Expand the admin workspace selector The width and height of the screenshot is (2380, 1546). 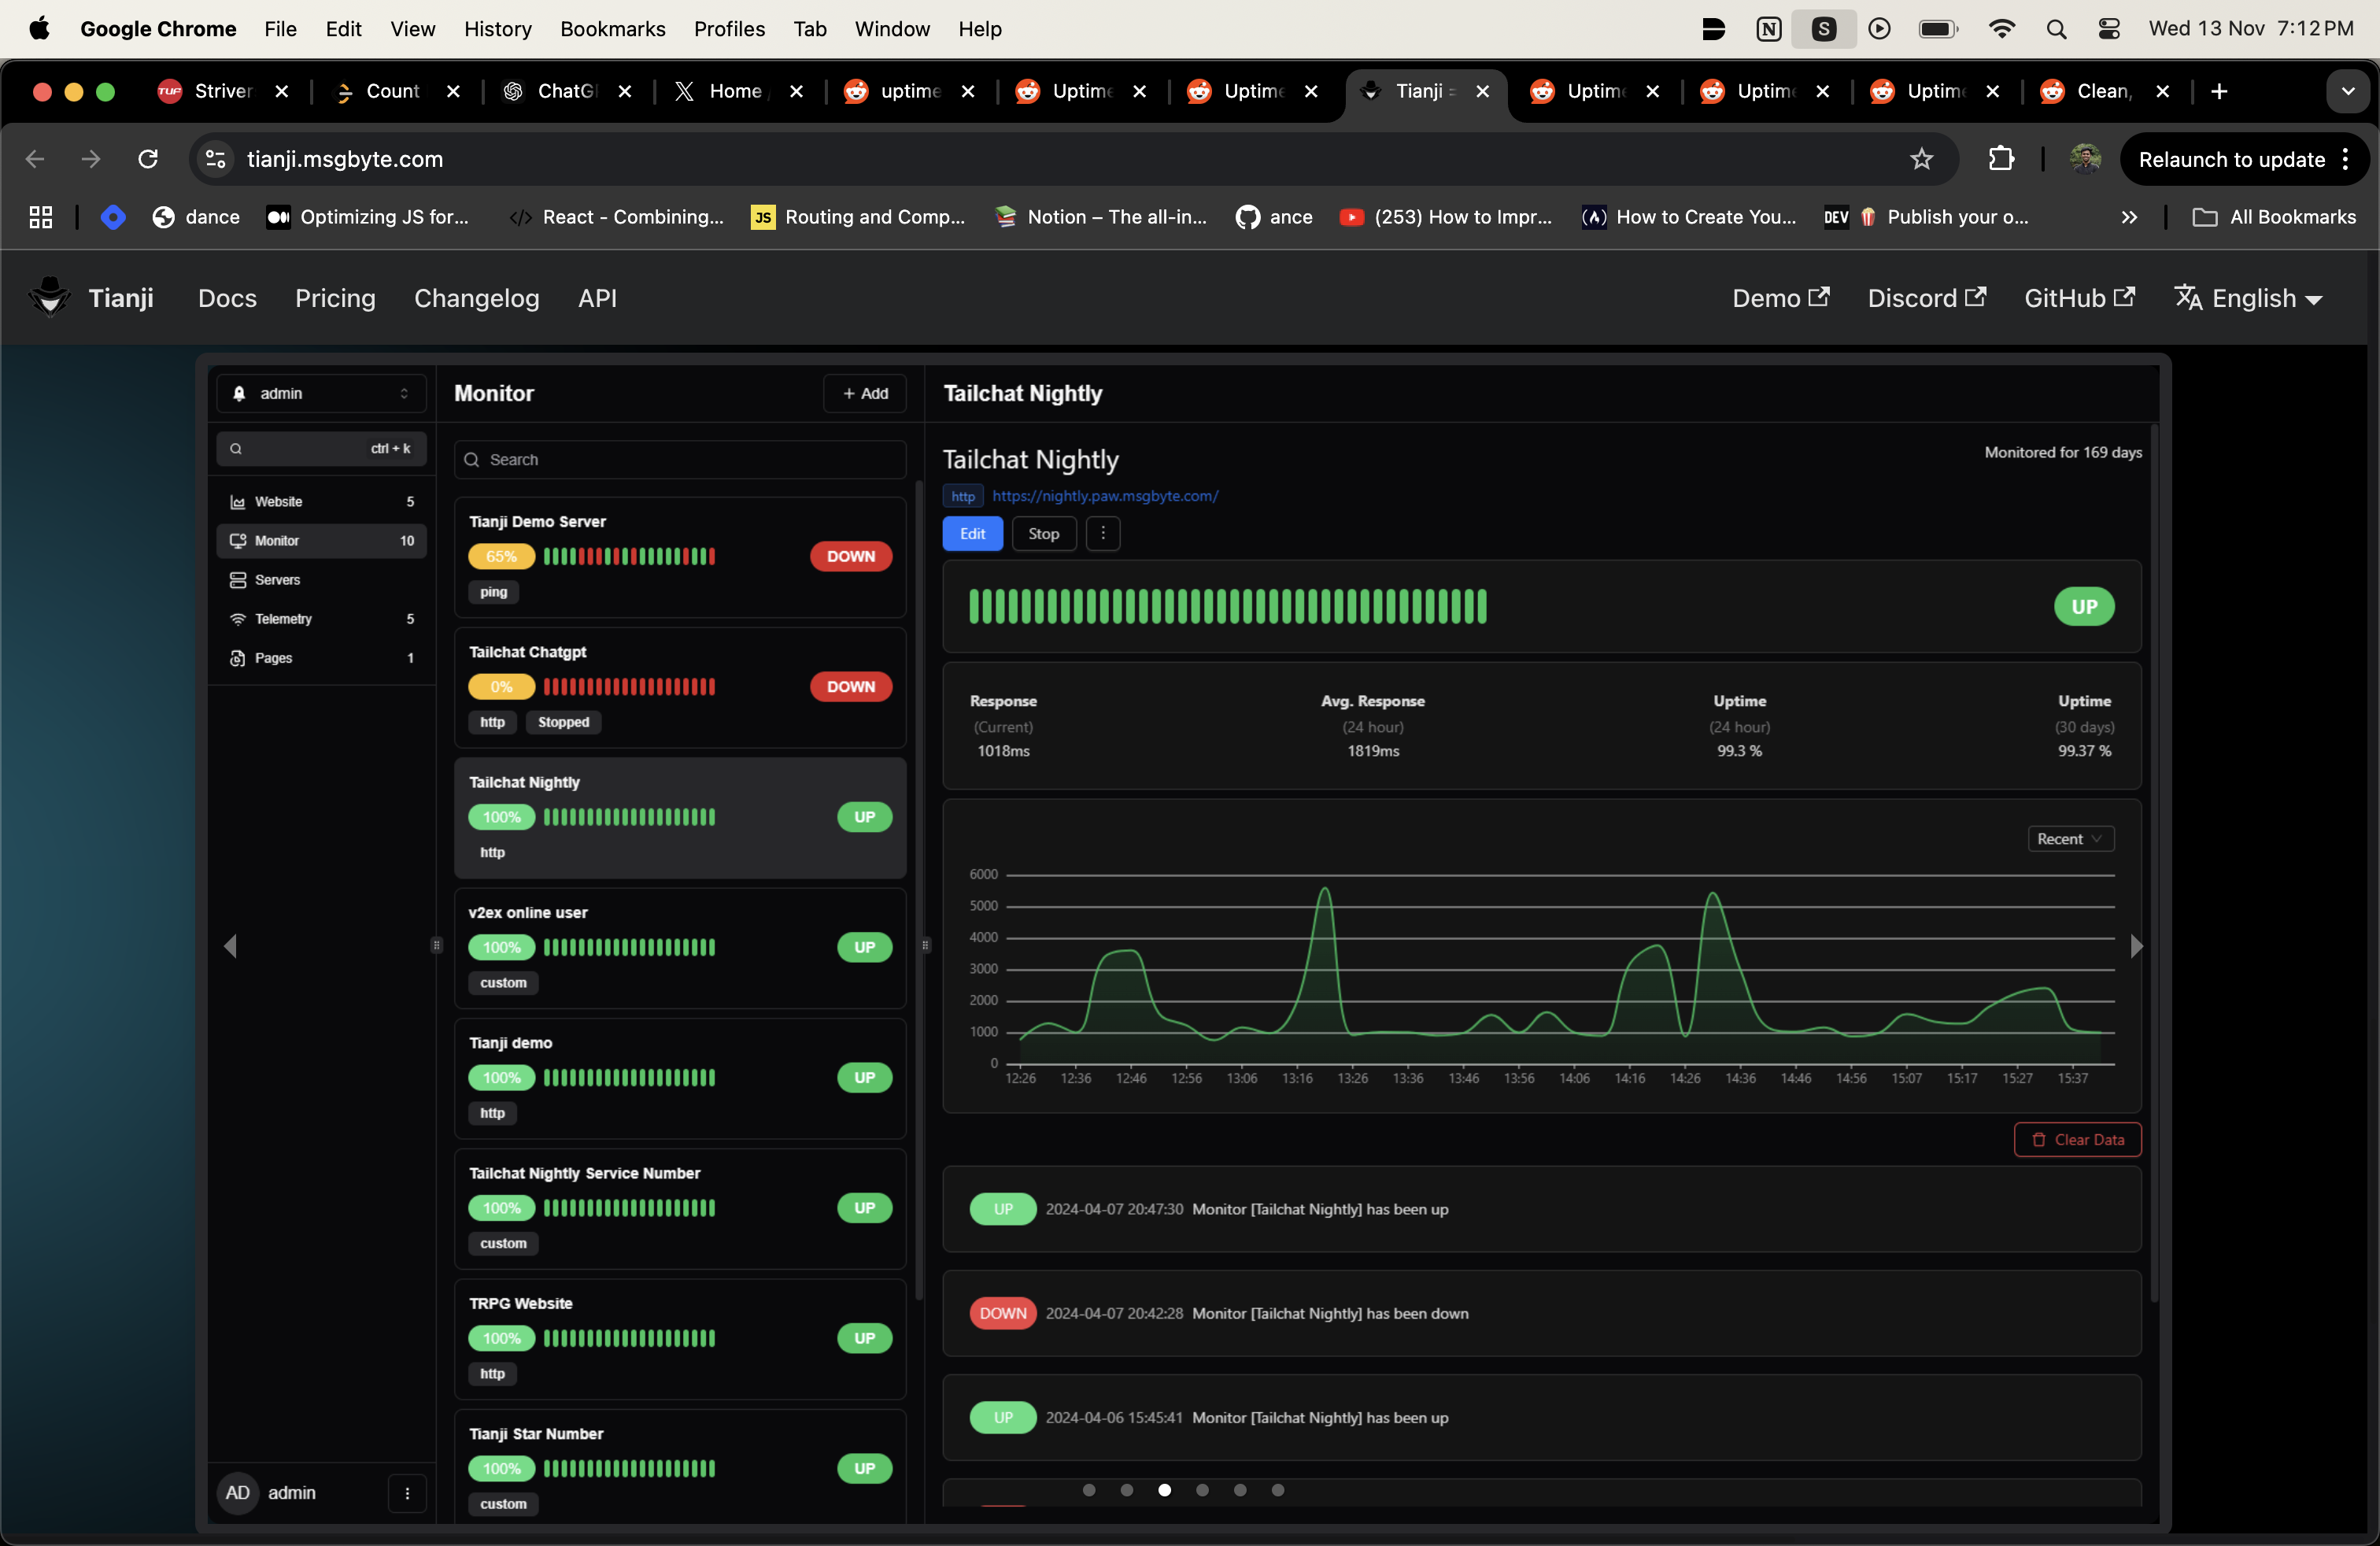tap(321, 394)
